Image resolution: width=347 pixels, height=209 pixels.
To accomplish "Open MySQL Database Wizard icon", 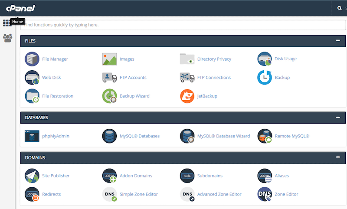I will (187, 136).
